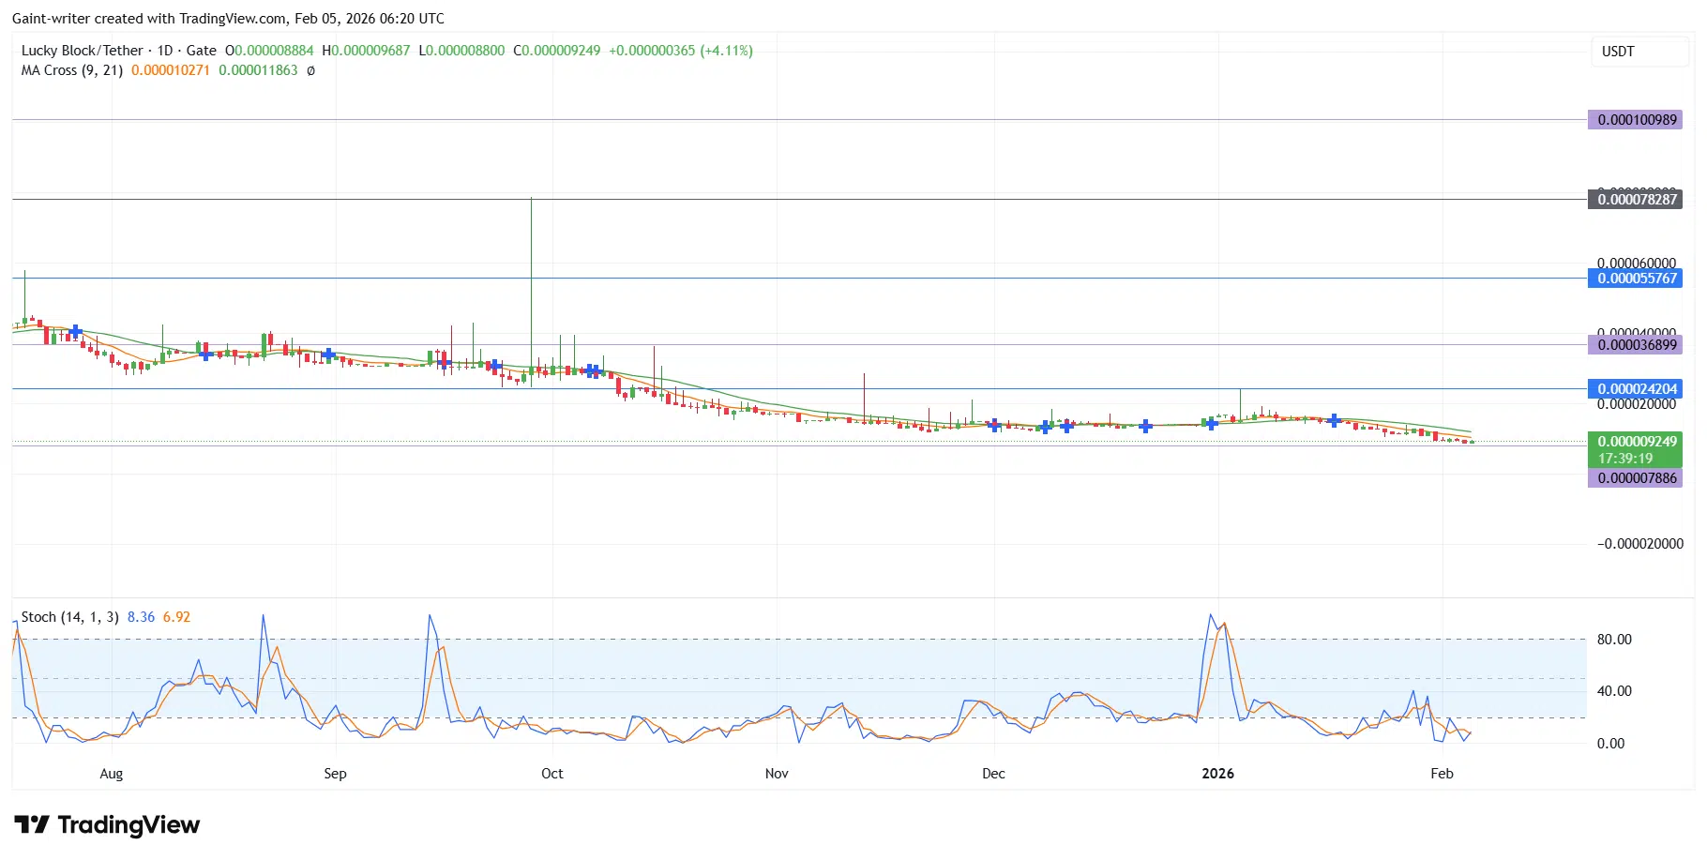The image size is (1707, 860).
Task: Click the ø symbol after the MA Cross values
Action: point(311,70)
